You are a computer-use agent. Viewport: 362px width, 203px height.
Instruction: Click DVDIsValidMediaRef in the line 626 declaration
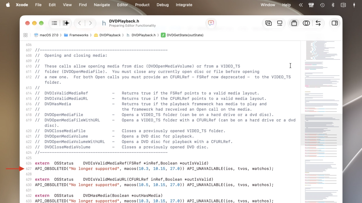pos(105,163)
